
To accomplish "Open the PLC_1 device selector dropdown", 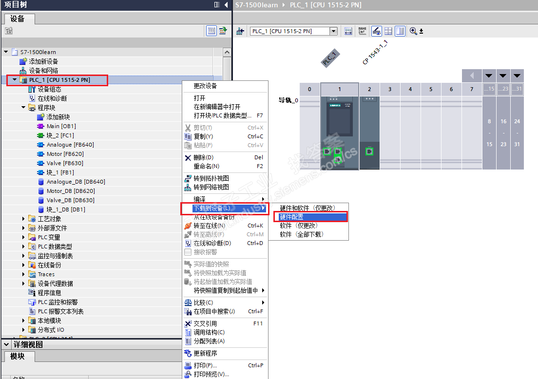I will [333, 31].
